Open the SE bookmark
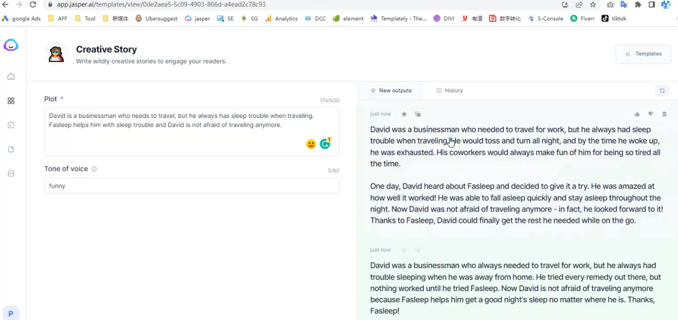Image resolution: width=678 pixels, height=320 pixels. tap(225, 19)
